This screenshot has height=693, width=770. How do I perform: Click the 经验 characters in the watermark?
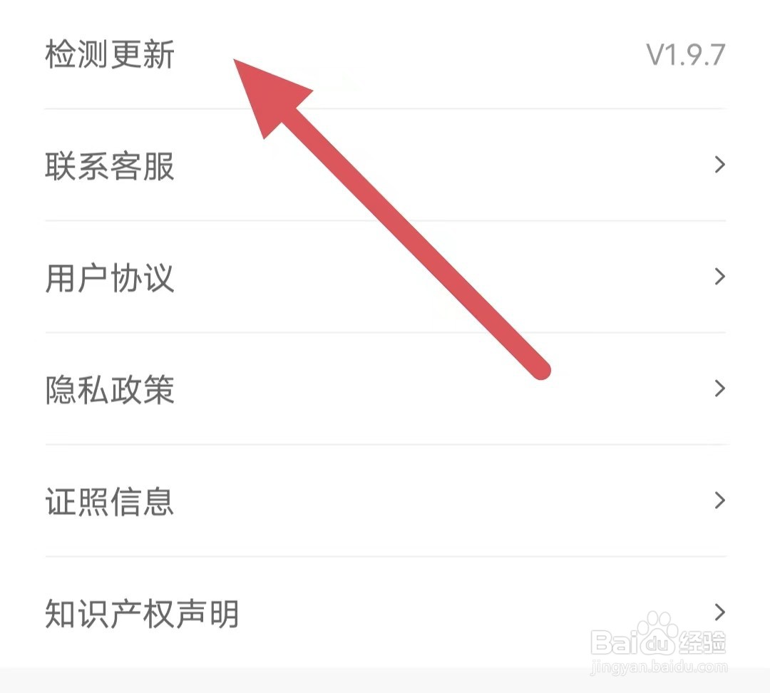click(702, 642)
